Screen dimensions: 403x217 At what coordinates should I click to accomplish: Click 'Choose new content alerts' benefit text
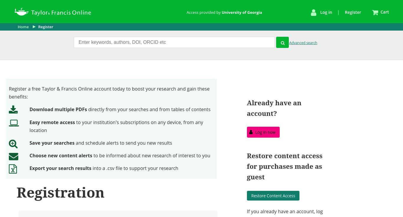61,156
